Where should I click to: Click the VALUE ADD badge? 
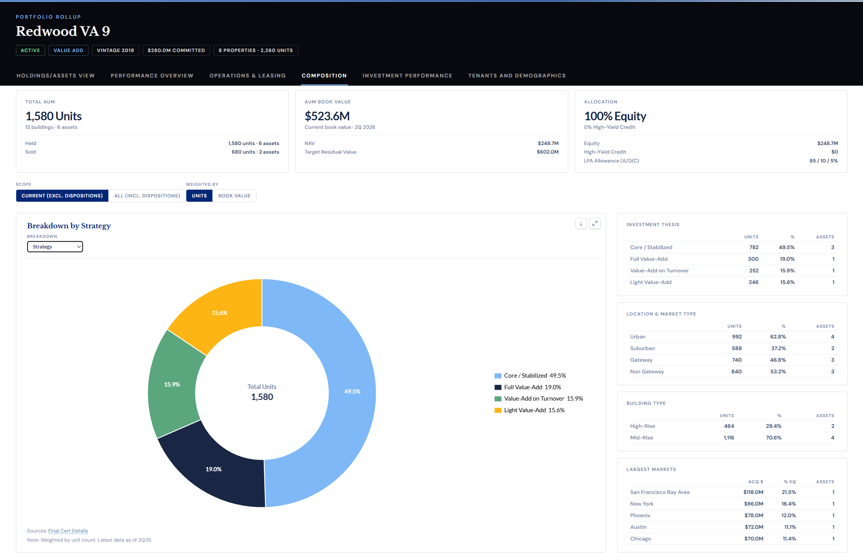point(68,50)
